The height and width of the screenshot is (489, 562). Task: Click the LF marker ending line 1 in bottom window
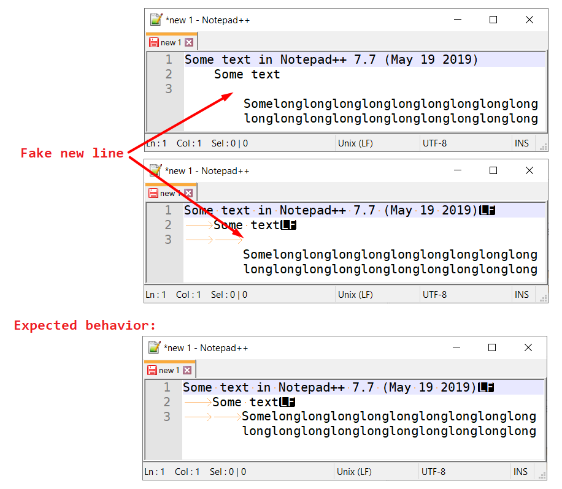(486, 387)
